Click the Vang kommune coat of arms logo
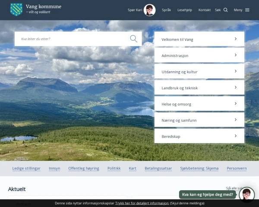259x207 pixels. (x=16, y=9)
